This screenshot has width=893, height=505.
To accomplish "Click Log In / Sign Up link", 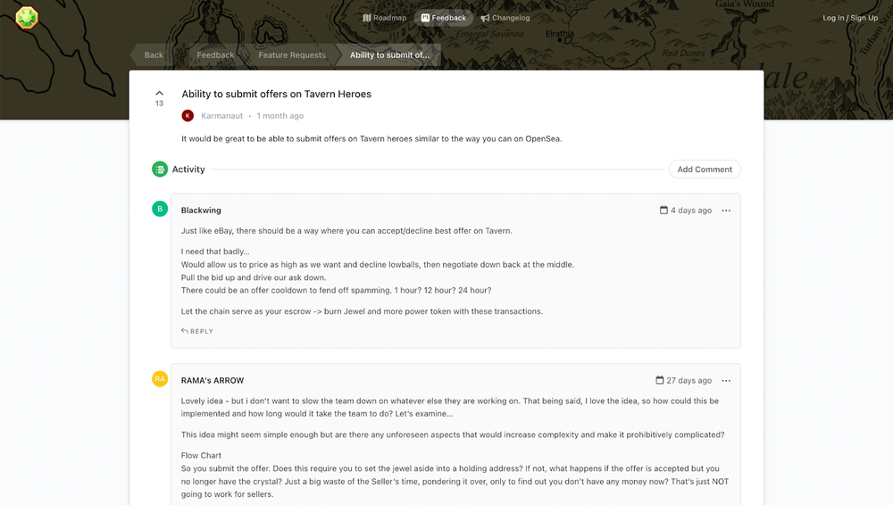I will point(850,18).
